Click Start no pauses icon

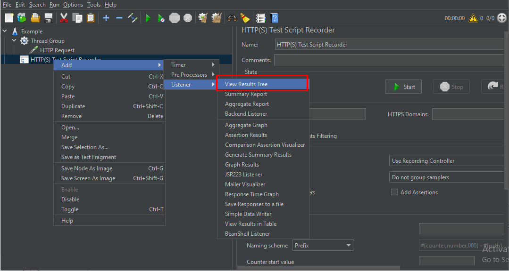(161, 18)
